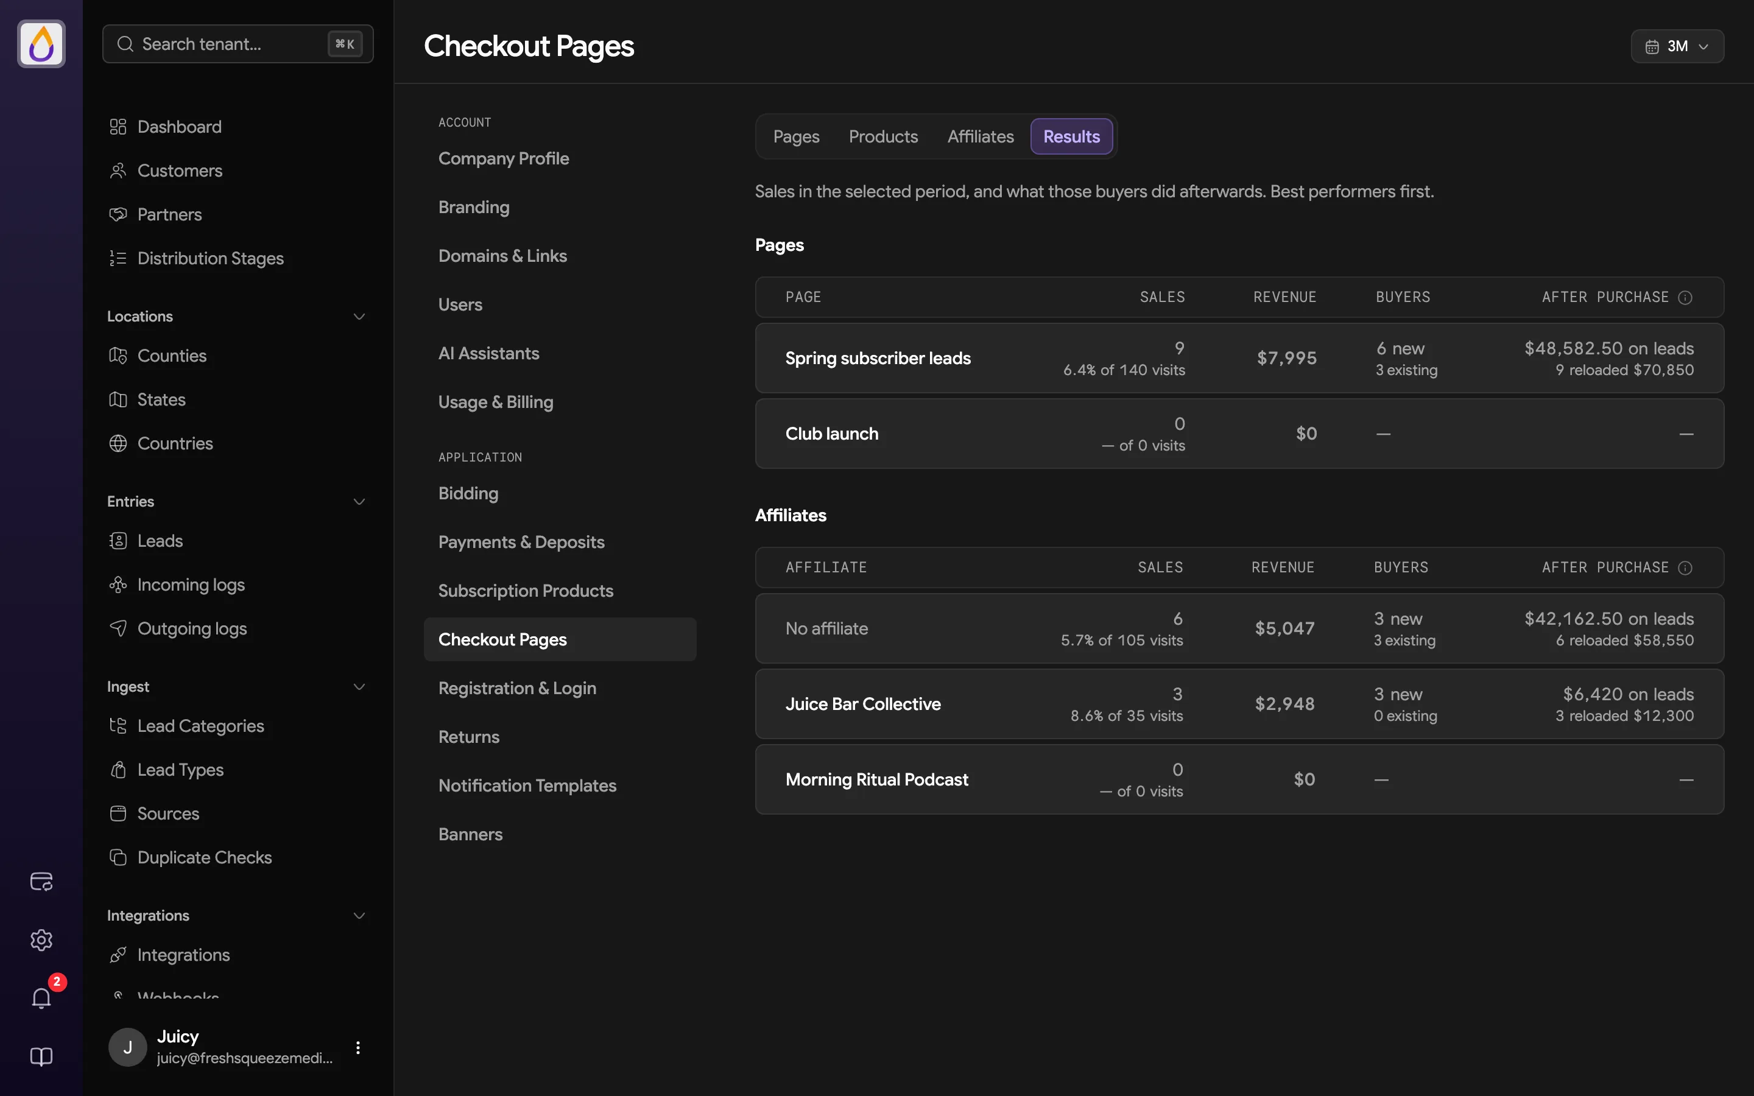
Task: Click the No affiliate row
Action: point(1239,628)
